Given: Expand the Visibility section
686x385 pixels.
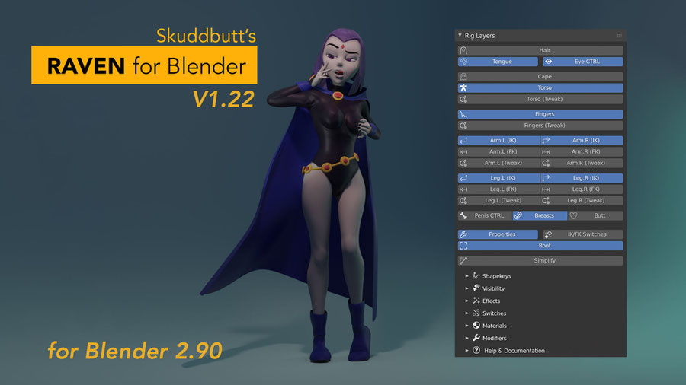Looking at the screenshot, I should pos(466,288).
